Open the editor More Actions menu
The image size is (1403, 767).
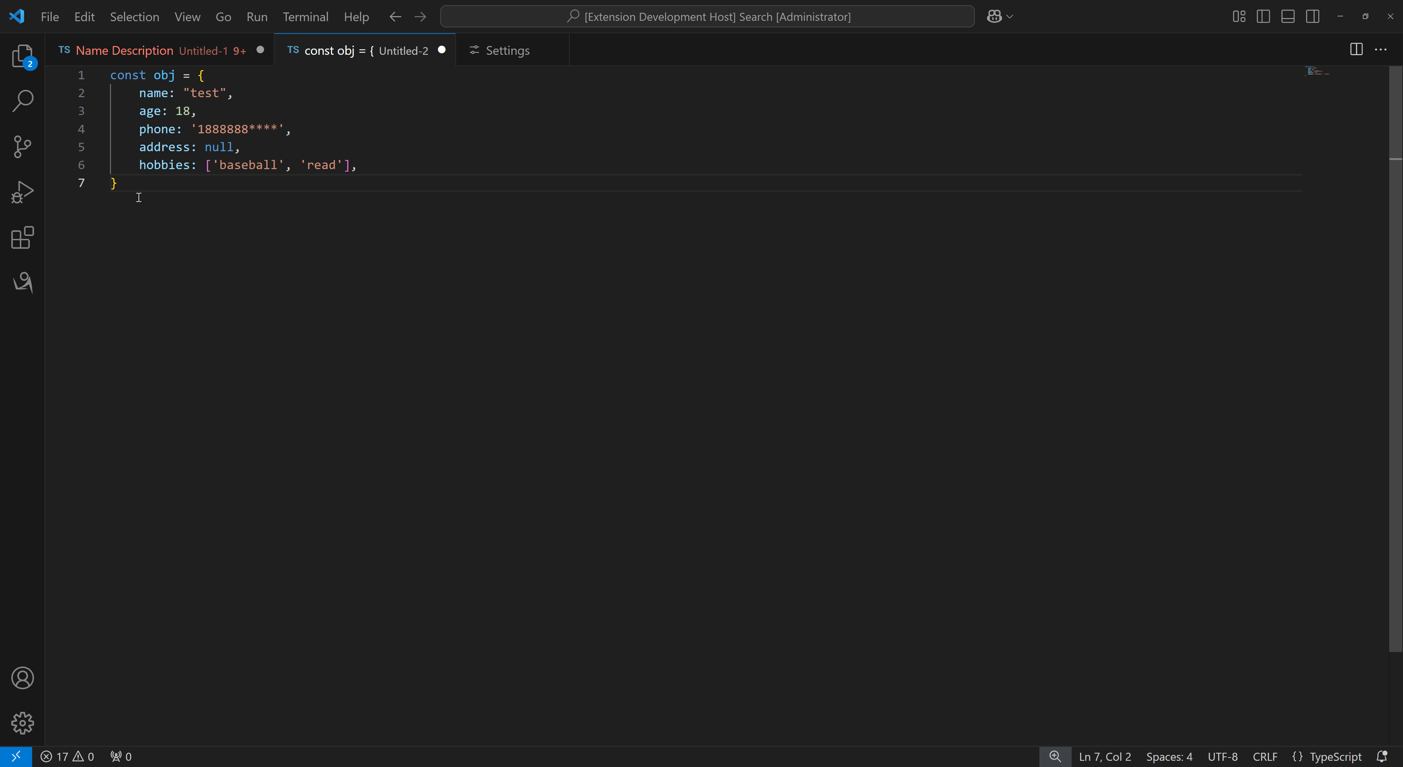tap(1381, 50)
